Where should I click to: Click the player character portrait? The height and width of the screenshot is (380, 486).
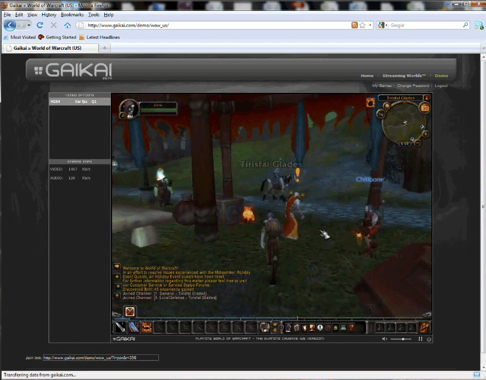pyautogui.click(x=128, y=108)
